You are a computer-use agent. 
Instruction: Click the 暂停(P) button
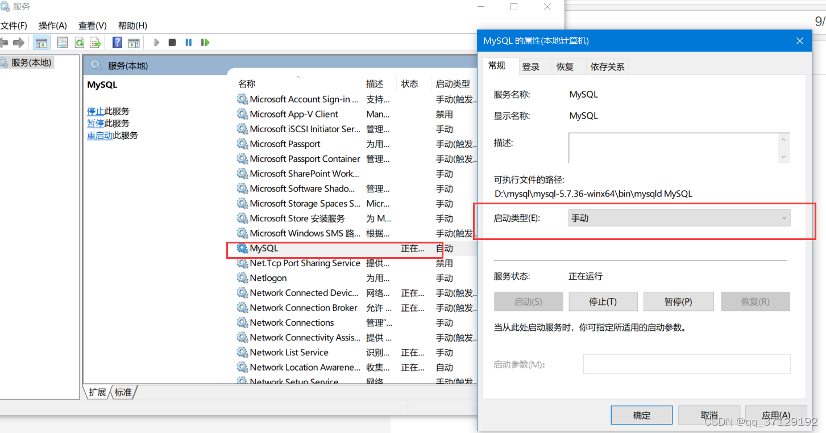click(678, 302)
